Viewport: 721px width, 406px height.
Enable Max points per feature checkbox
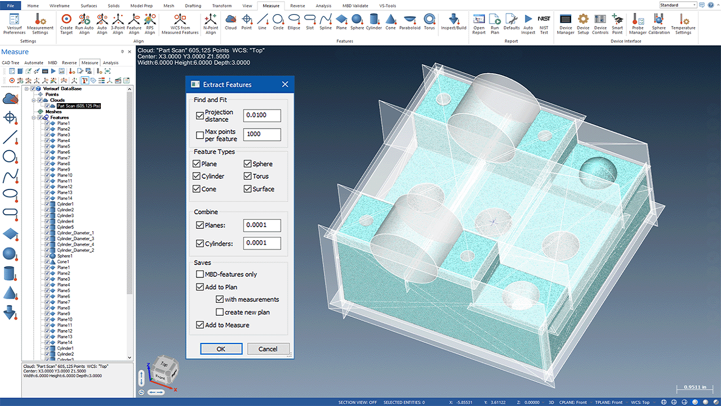(199, 135)
